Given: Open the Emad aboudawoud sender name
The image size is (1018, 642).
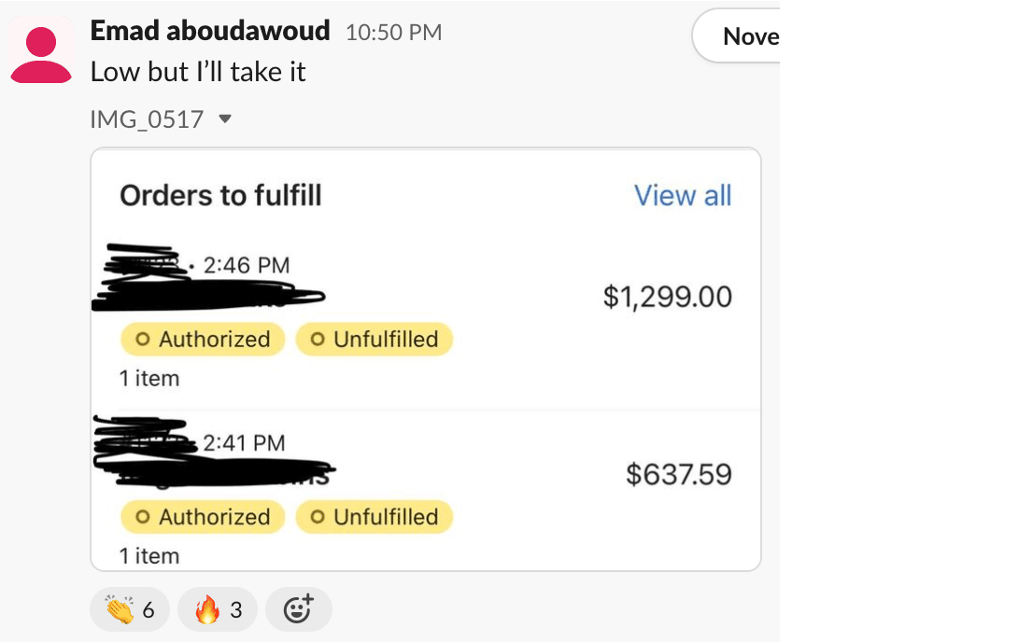Looking at the screenshot, I should pyautogui.click(x=210, y=31).
